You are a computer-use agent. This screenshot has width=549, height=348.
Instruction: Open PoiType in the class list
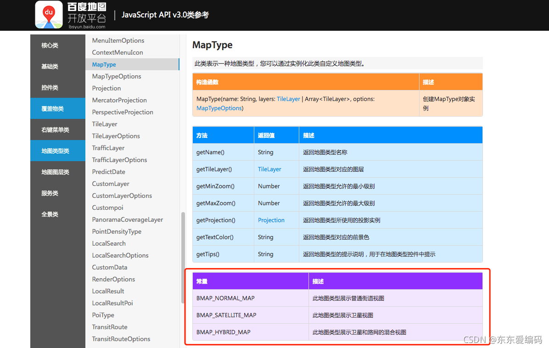[103, 315]
